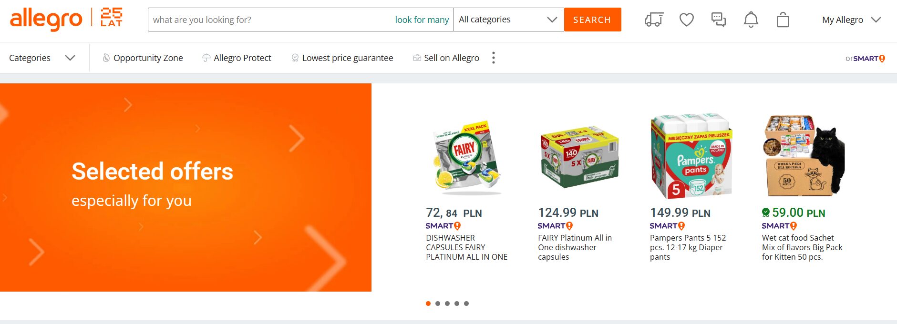Go to Opportunity Zone
This screenshot has height=324, width=897.
point(143,58)
